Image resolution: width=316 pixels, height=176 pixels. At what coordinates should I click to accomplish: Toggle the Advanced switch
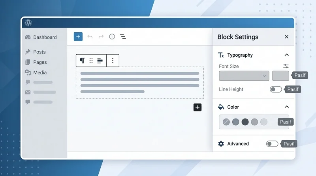pos(272,144)
